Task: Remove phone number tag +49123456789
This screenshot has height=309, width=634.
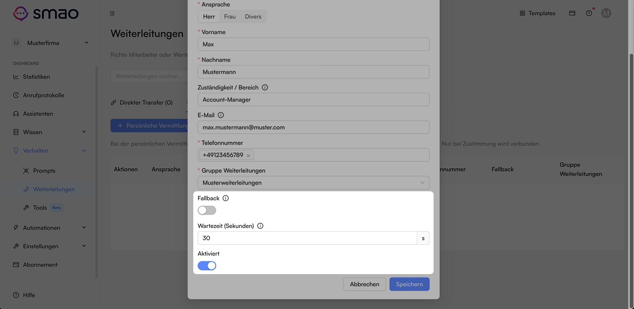Action: tap(248, 156)
